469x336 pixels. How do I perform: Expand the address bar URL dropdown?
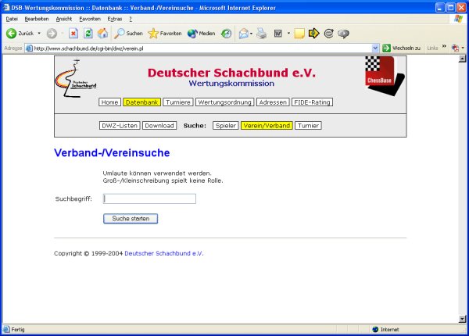375,48
